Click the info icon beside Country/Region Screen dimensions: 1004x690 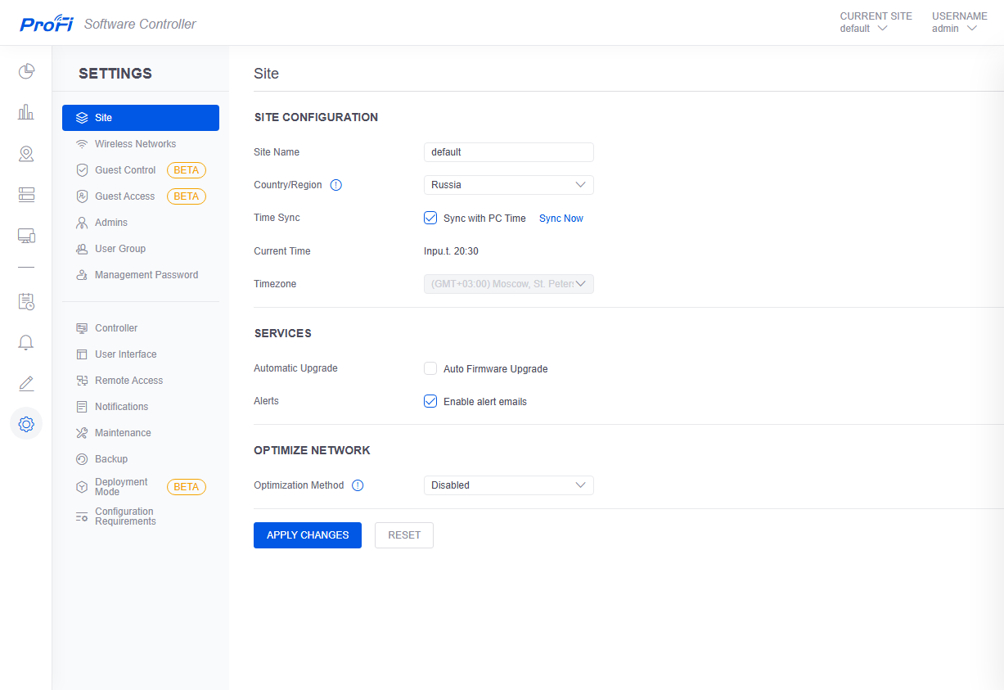pos(335,185)
